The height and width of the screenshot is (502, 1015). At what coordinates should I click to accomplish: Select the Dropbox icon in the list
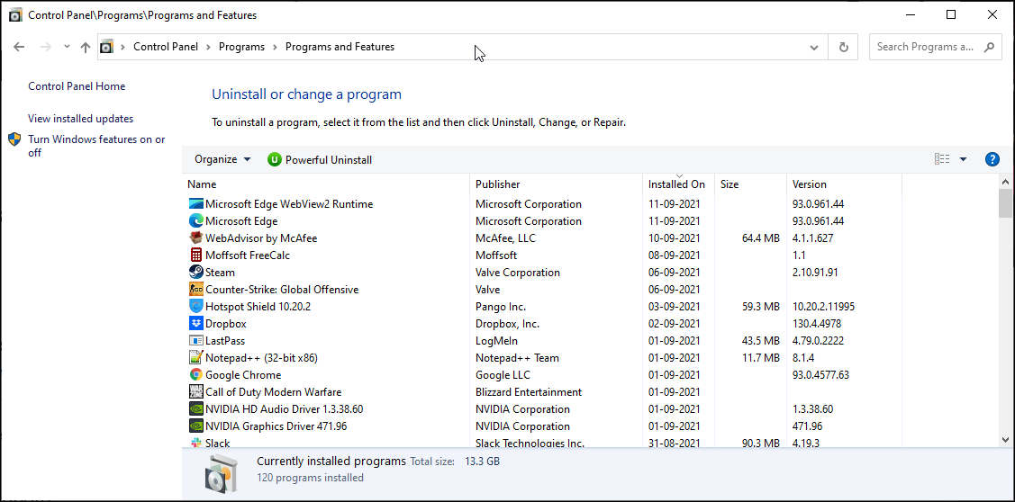(x=195, y=324)
